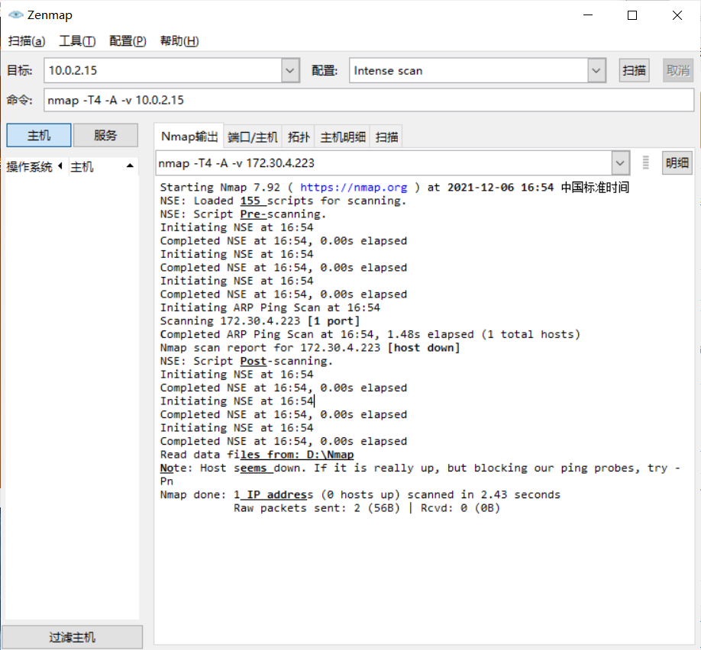This screenshot has width=701, height=650.
Task: Close the Zenmap window
Action: pos(677,15)
